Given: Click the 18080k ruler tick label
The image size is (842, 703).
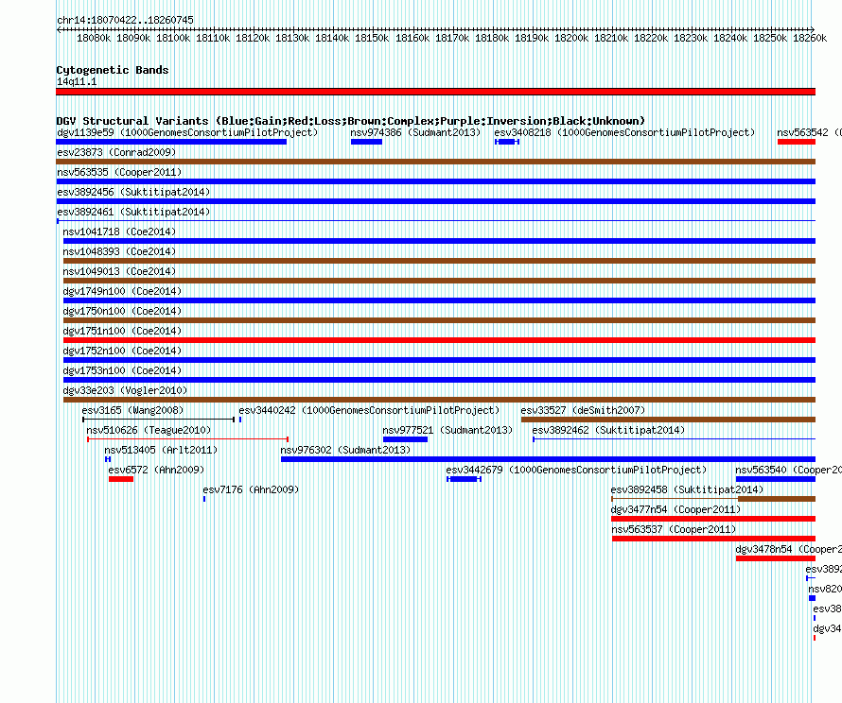Looking at the screenshot, I should tap(94, 38).
